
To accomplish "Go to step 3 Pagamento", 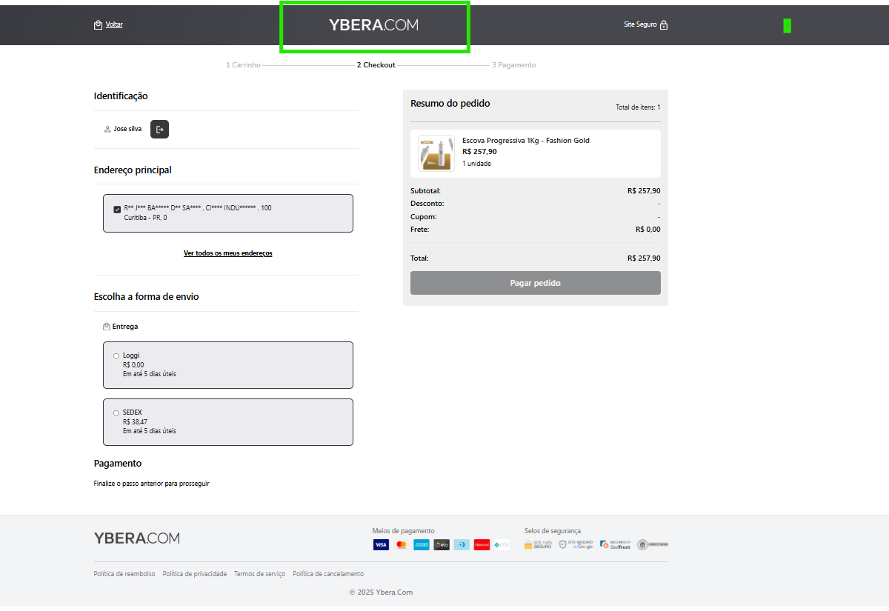I will click(x=514, y=65).
